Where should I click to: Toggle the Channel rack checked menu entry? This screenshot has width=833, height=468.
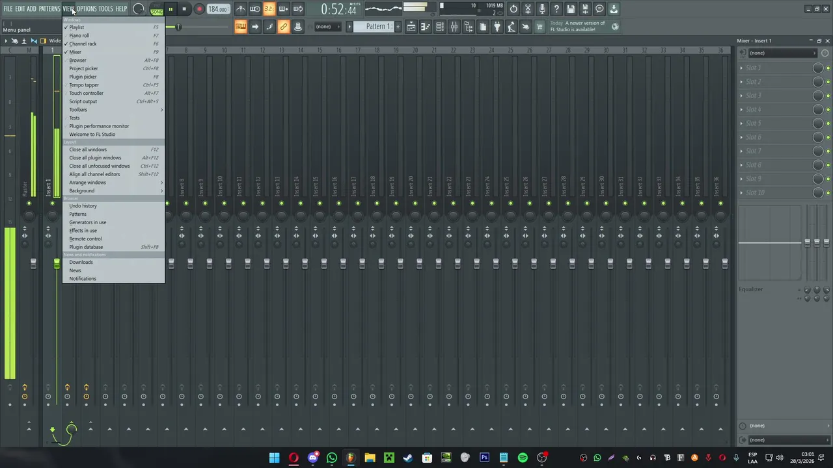(113, 44)
